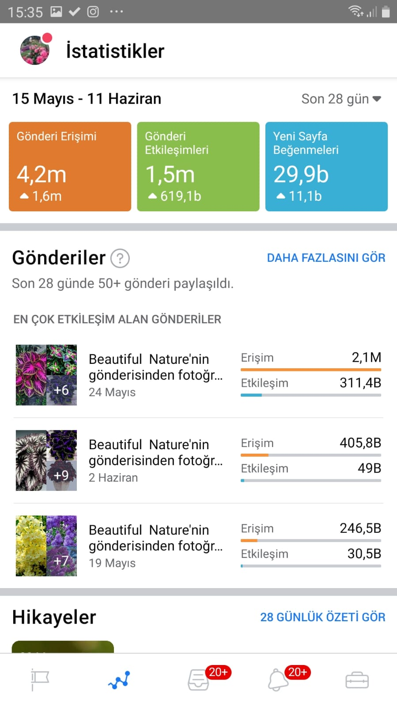The image size is (397, 707).
Task: Tap the Instagram icon in status bar
Action: pos(93,11)
